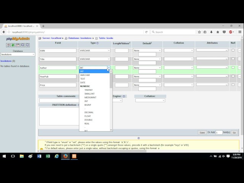Click the Pocket icon in toolbar

[224, 32]
